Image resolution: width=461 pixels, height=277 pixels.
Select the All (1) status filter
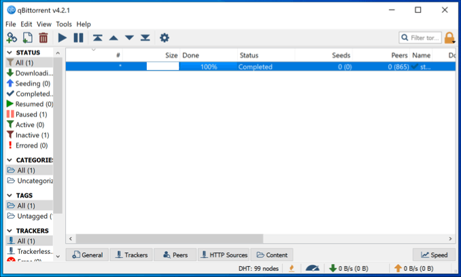coord(29,62)
